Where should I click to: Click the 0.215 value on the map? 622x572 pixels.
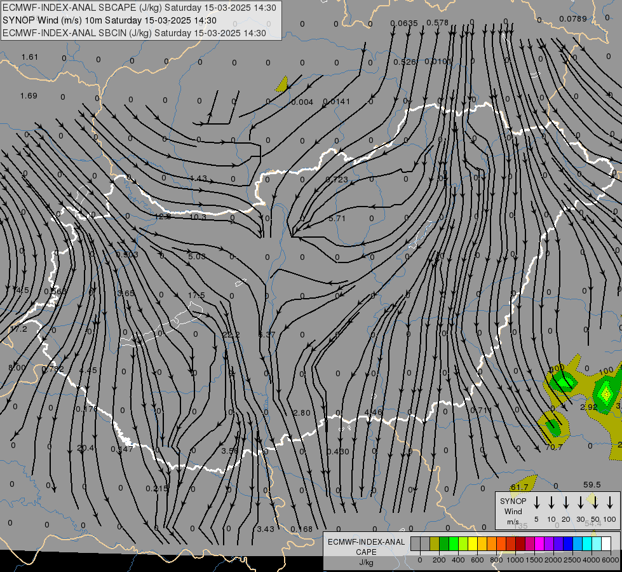(x=157, y=489)
